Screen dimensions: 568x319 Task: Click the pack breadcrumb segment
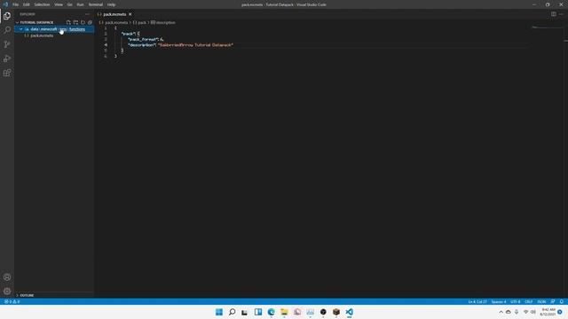(142, 22)
